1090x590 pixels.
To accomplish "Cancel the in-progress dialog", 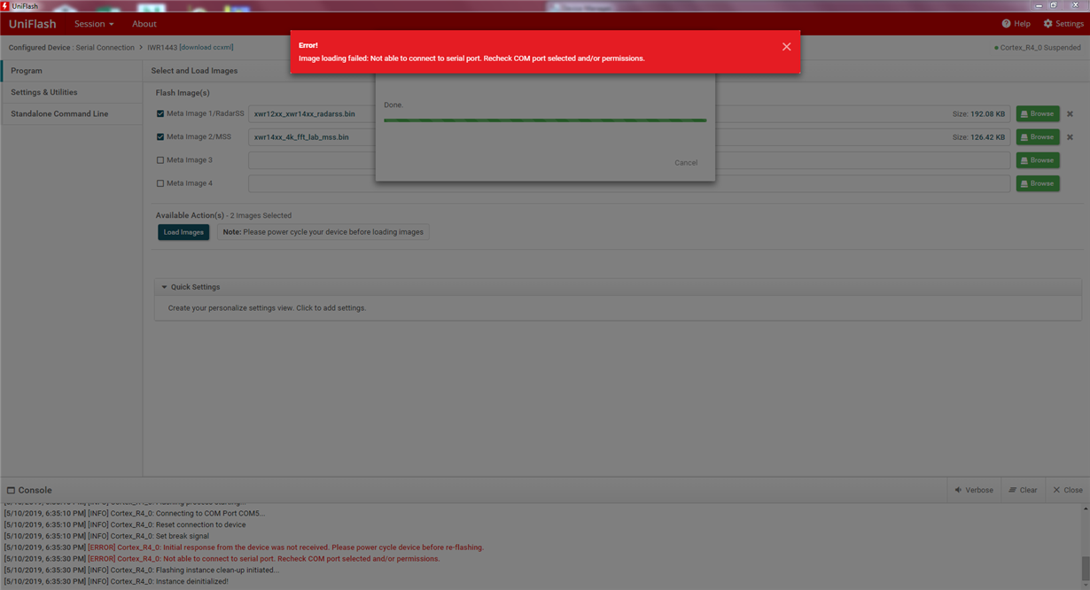I will [x=686, y=162].
